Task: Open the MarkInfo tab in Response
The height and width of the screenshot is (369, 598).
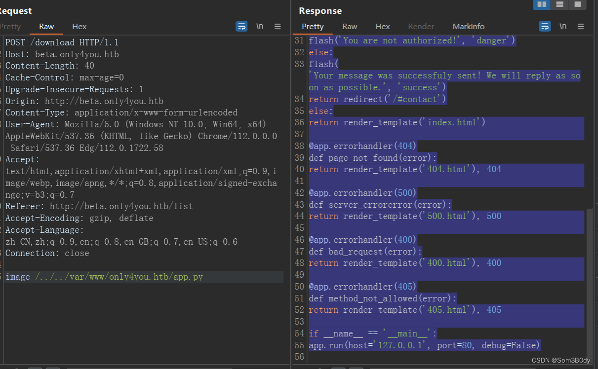Action: pos(468,26)
